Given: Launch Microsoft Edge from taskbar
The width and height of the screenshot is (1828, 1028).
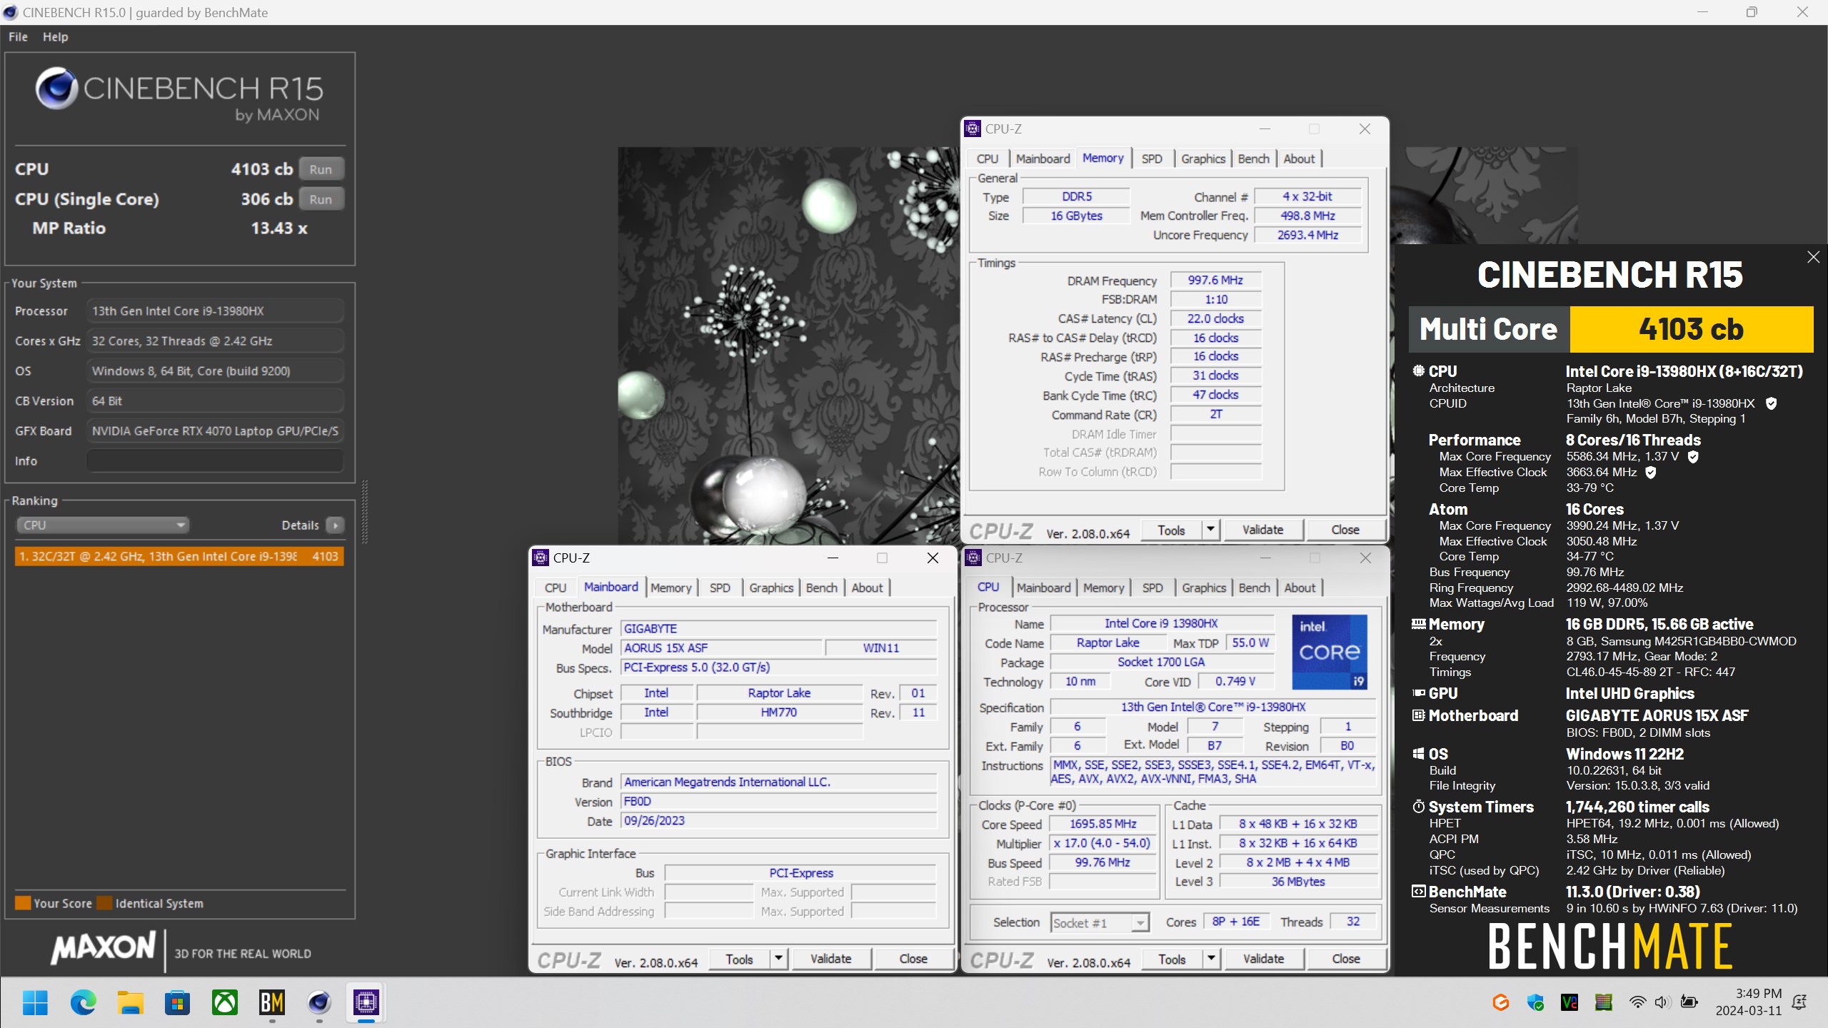Looking at the screenshot, I should 83,1002.
